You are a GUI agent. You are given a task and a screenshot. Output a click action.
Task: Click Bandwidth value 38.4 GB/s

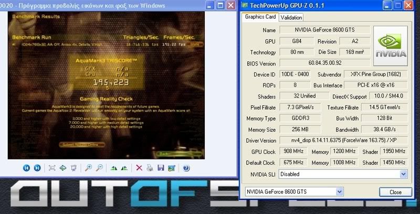click(384, 129)
